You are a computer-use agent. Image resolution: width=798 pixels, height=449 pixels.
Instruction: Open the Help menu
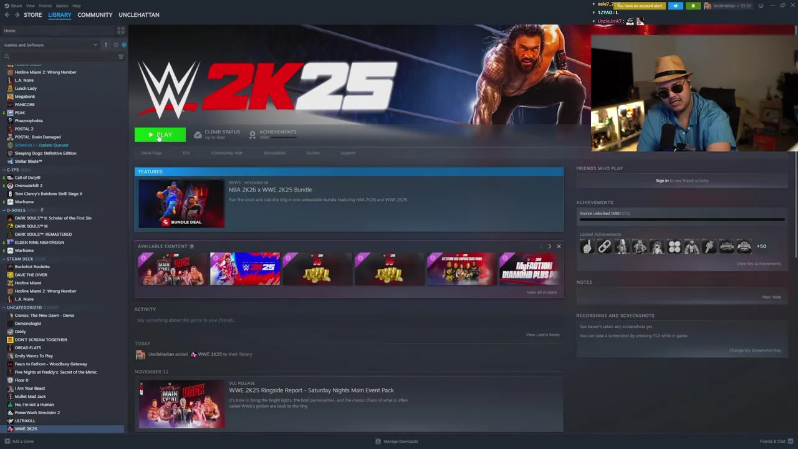tap(76, 6)
